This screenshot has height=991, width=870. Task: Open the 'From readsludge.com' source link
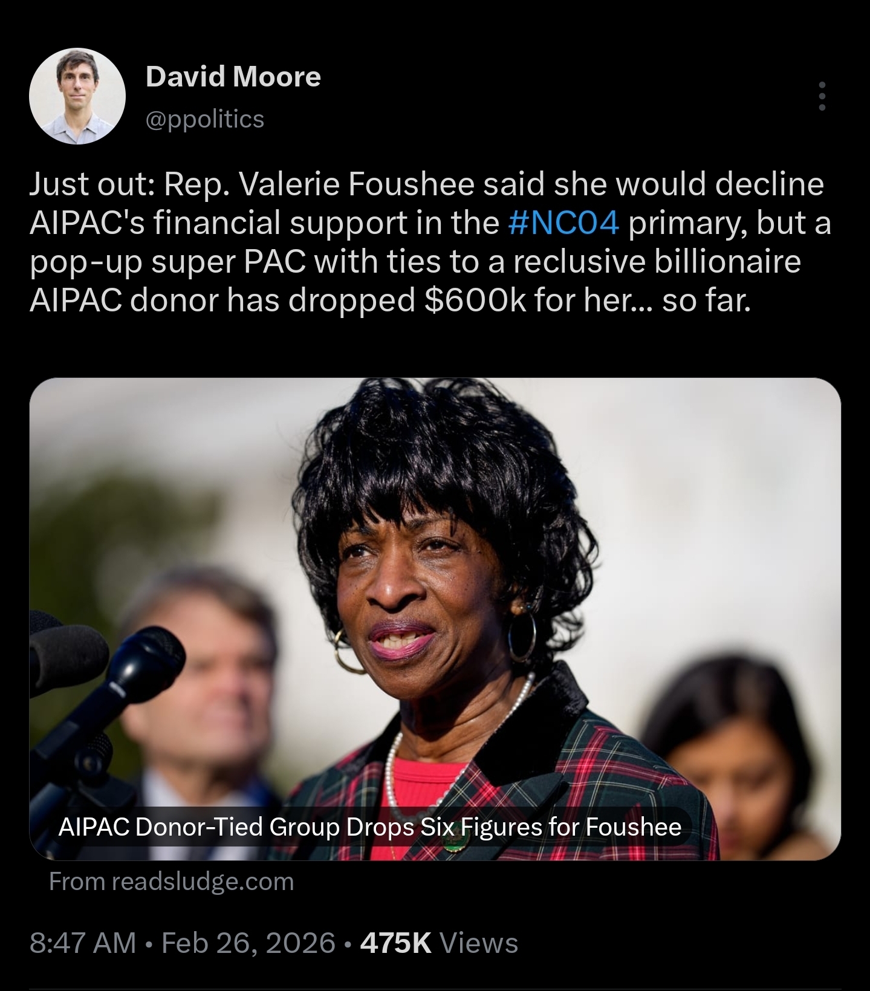point(171,882)
